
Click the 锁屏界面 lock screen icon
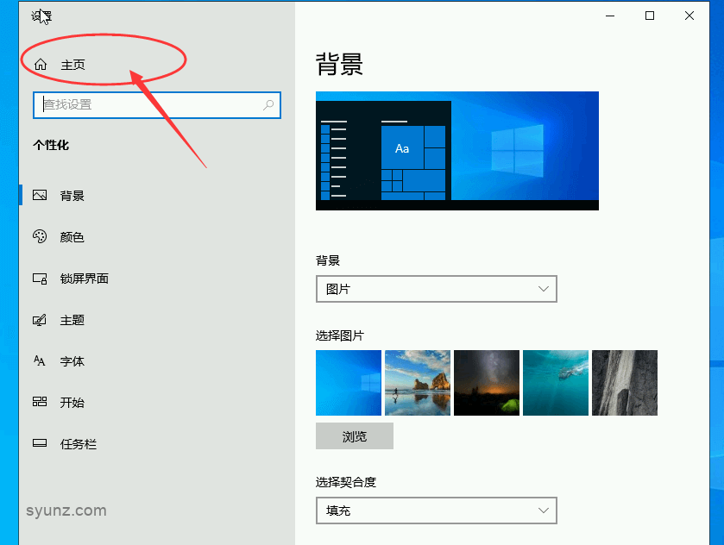click(40, 279)
